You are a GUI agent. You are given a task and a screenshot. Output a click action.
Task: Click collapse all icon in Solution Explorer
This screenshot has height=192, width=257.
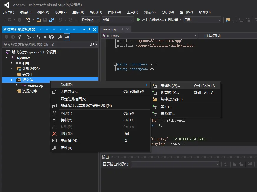tap(45, 37)
